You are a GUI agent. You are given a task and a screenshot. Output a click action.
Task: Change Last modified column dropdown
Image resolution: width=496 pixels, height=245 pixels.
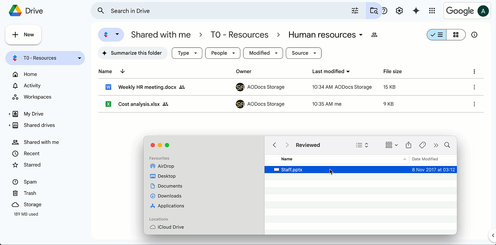click(x=348, y=72)
